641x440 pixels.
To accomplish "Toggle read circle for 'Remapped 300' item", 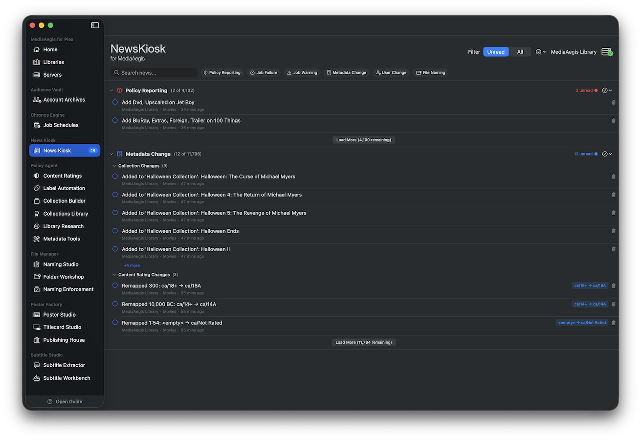I will [115, 286].
